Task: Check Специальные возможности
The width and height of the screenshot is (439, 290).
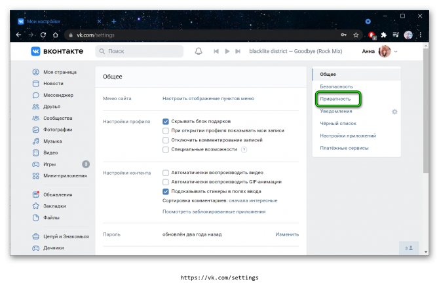Action: 166,149
